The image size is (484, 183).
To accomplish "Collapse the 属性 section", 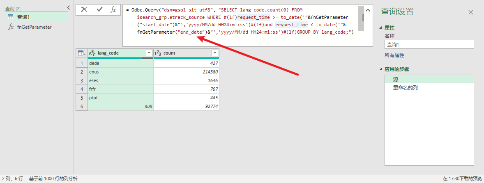I will [380, 28].
